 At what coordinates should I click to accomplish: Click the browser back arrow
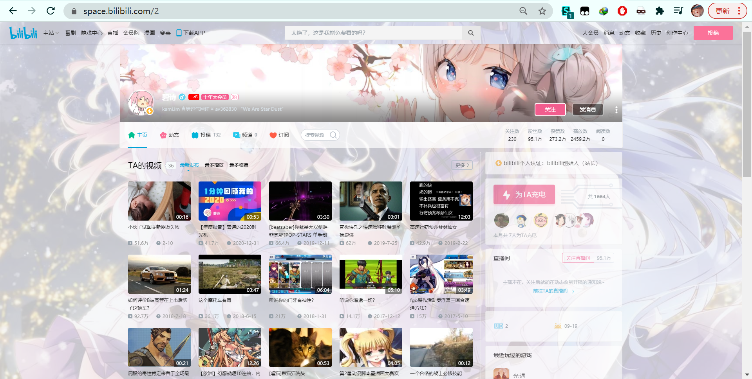[x=13, y=11]
